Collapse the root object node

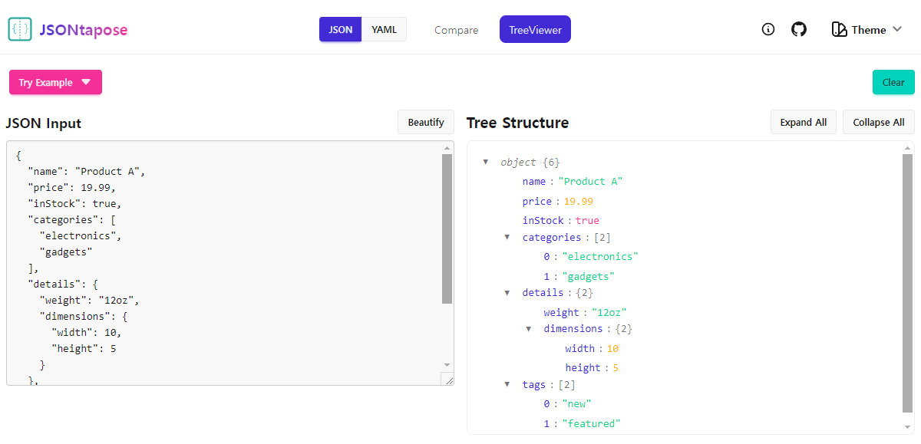(x=486, y=162)
